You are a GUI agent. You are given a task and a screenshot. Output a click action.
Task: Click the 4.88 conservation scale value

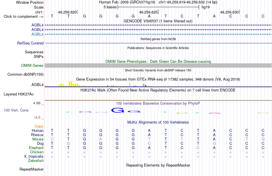[x=37, y=103]
